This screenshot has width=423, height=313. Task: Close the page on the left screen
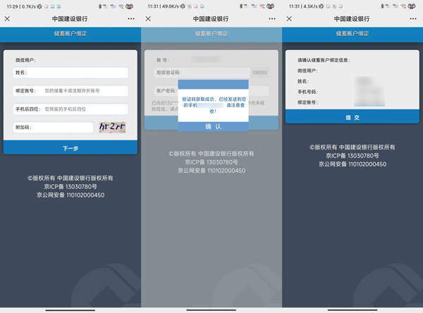click(8, 19)
